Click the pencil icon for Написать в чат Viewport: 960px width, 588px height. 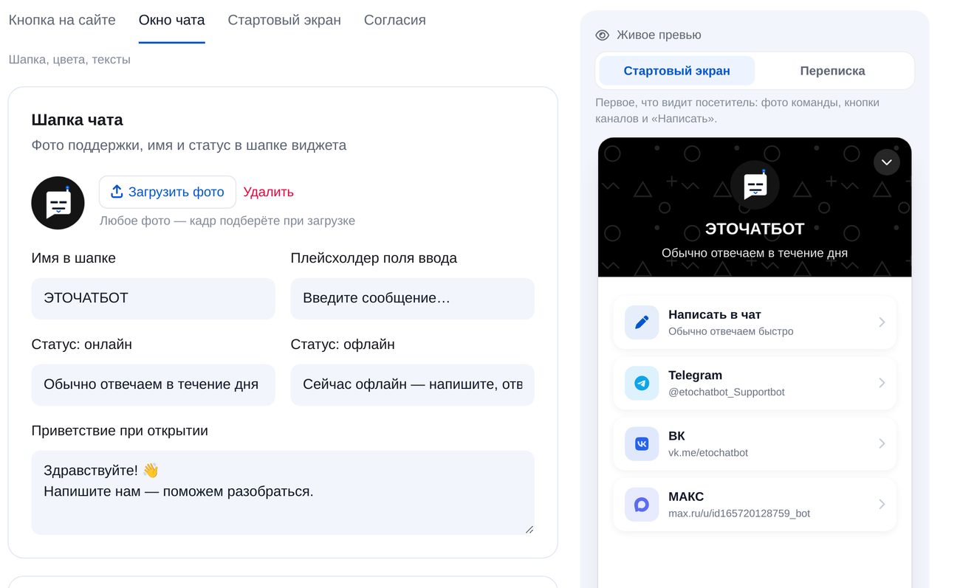(x=642, y=322)
